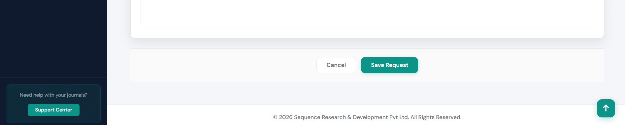The image size is (625, 125).
Task: Click the scroll-to-top arrow icon
Action: tap(606, 108)
